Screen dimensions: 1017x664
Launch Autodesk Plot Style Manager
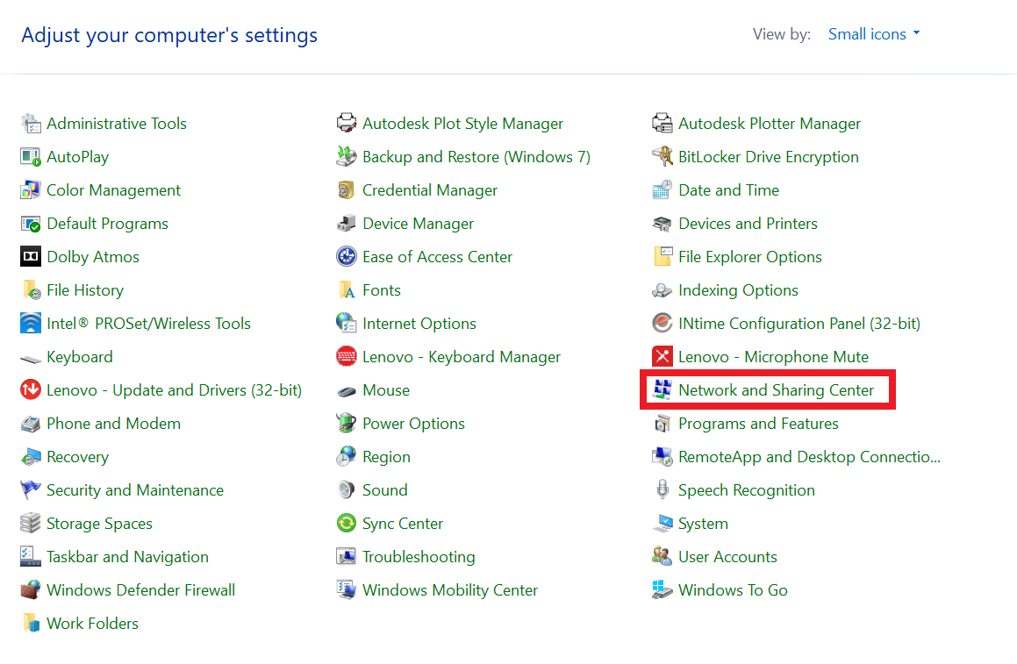[x=462, y=124]
